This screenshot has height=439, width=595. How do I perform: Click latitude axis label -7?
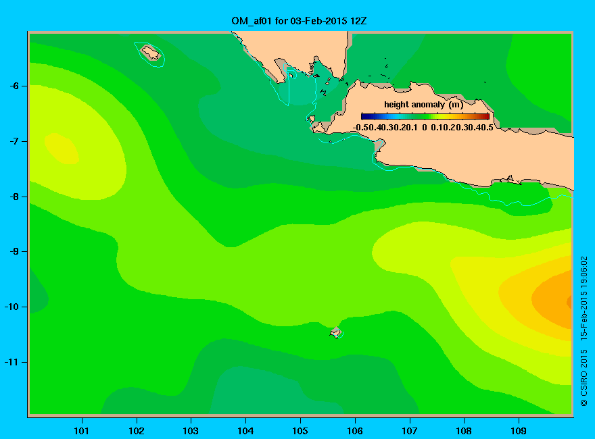14,141
